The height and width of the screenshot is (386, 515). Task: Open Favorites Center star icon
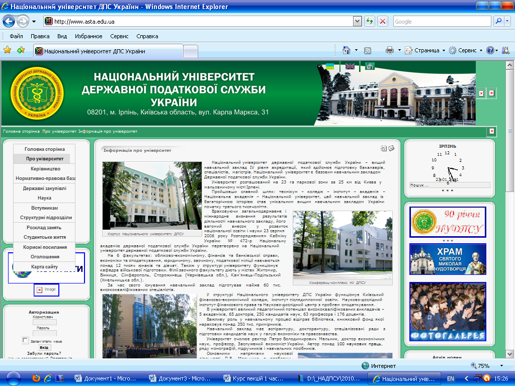[x=7, y=50]
